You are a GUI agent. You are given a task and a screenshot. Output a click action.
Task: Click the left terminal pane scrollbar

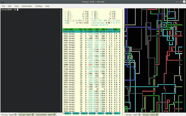(x=61, y=60)
